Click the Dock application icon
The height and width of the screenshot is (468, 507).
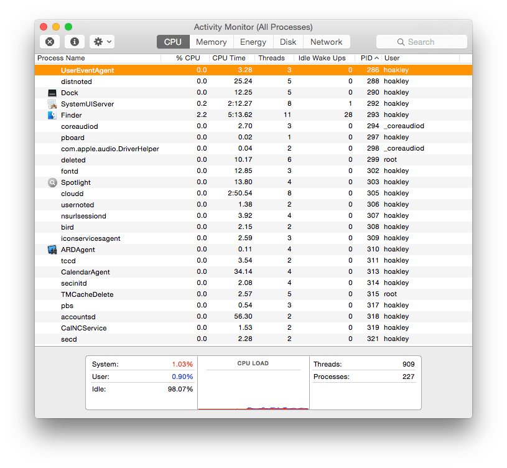(52, 92)
